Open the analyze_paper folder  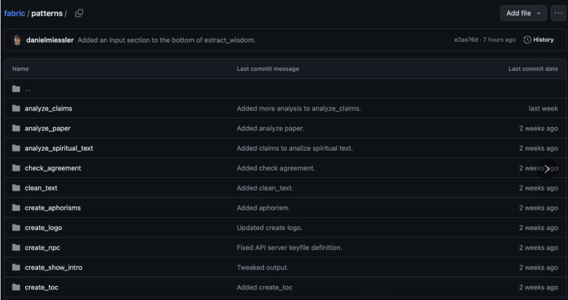click(48, 129)
